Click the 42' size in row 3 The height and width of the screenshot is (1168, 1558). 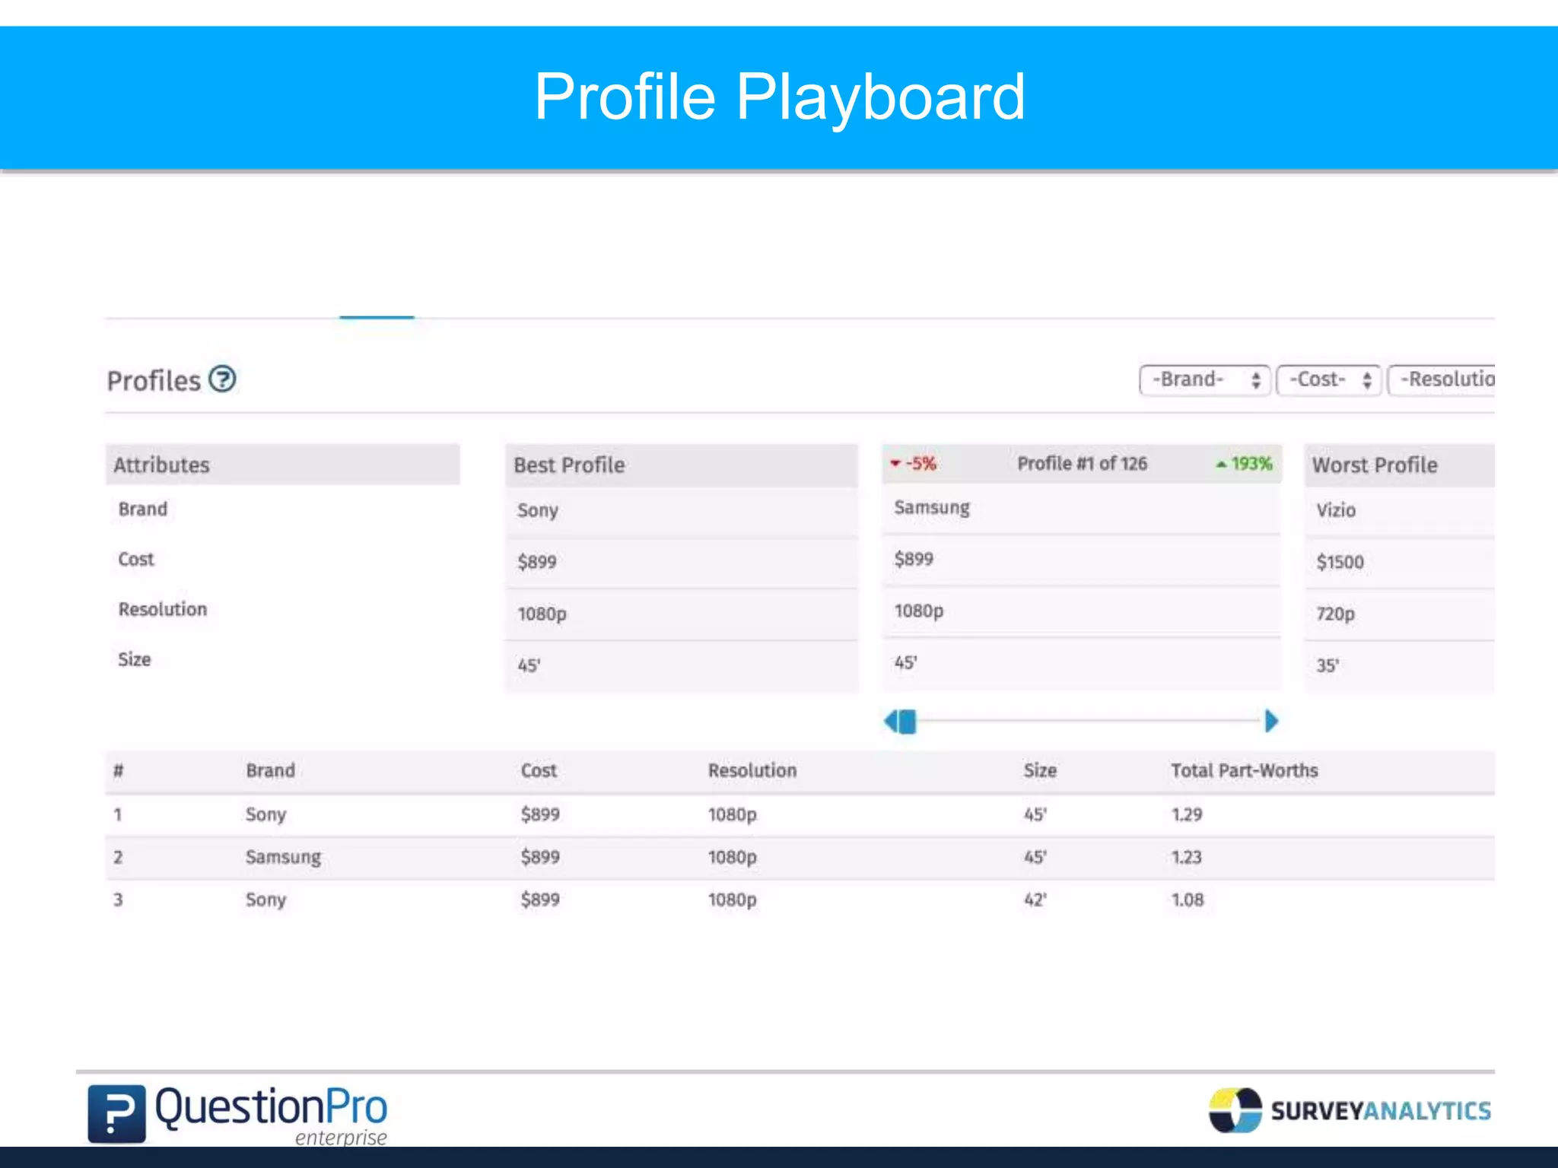1035,900
